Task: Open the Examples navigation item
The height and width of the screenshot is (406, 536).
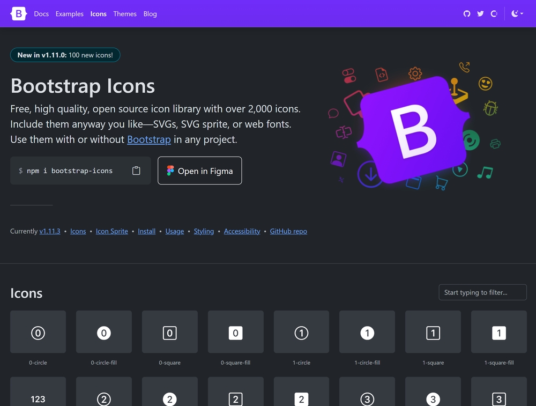Action: click(69, 14)
